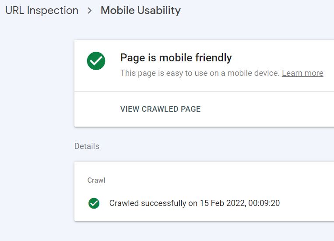Viewport: 334px width, 241px height.
Task: Click the breadcrumb chevron separator arrow
Action: point(90,11)
